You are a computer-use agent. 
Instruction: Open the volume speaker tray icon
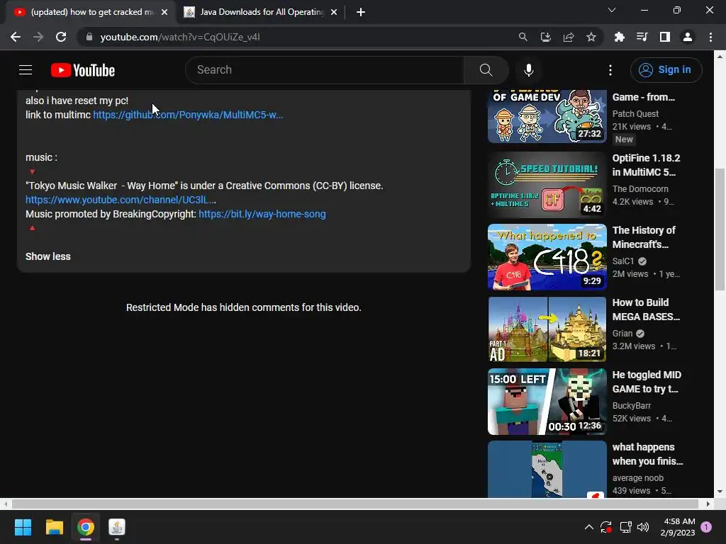pos(643,527)
